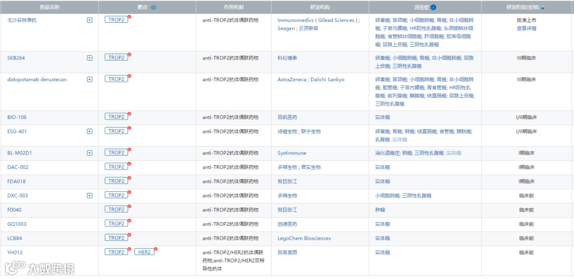574x279 pixels.
Task: Click the red badge on the ESG-401 row TROP2 tag
Action: (x=129, y=129)
